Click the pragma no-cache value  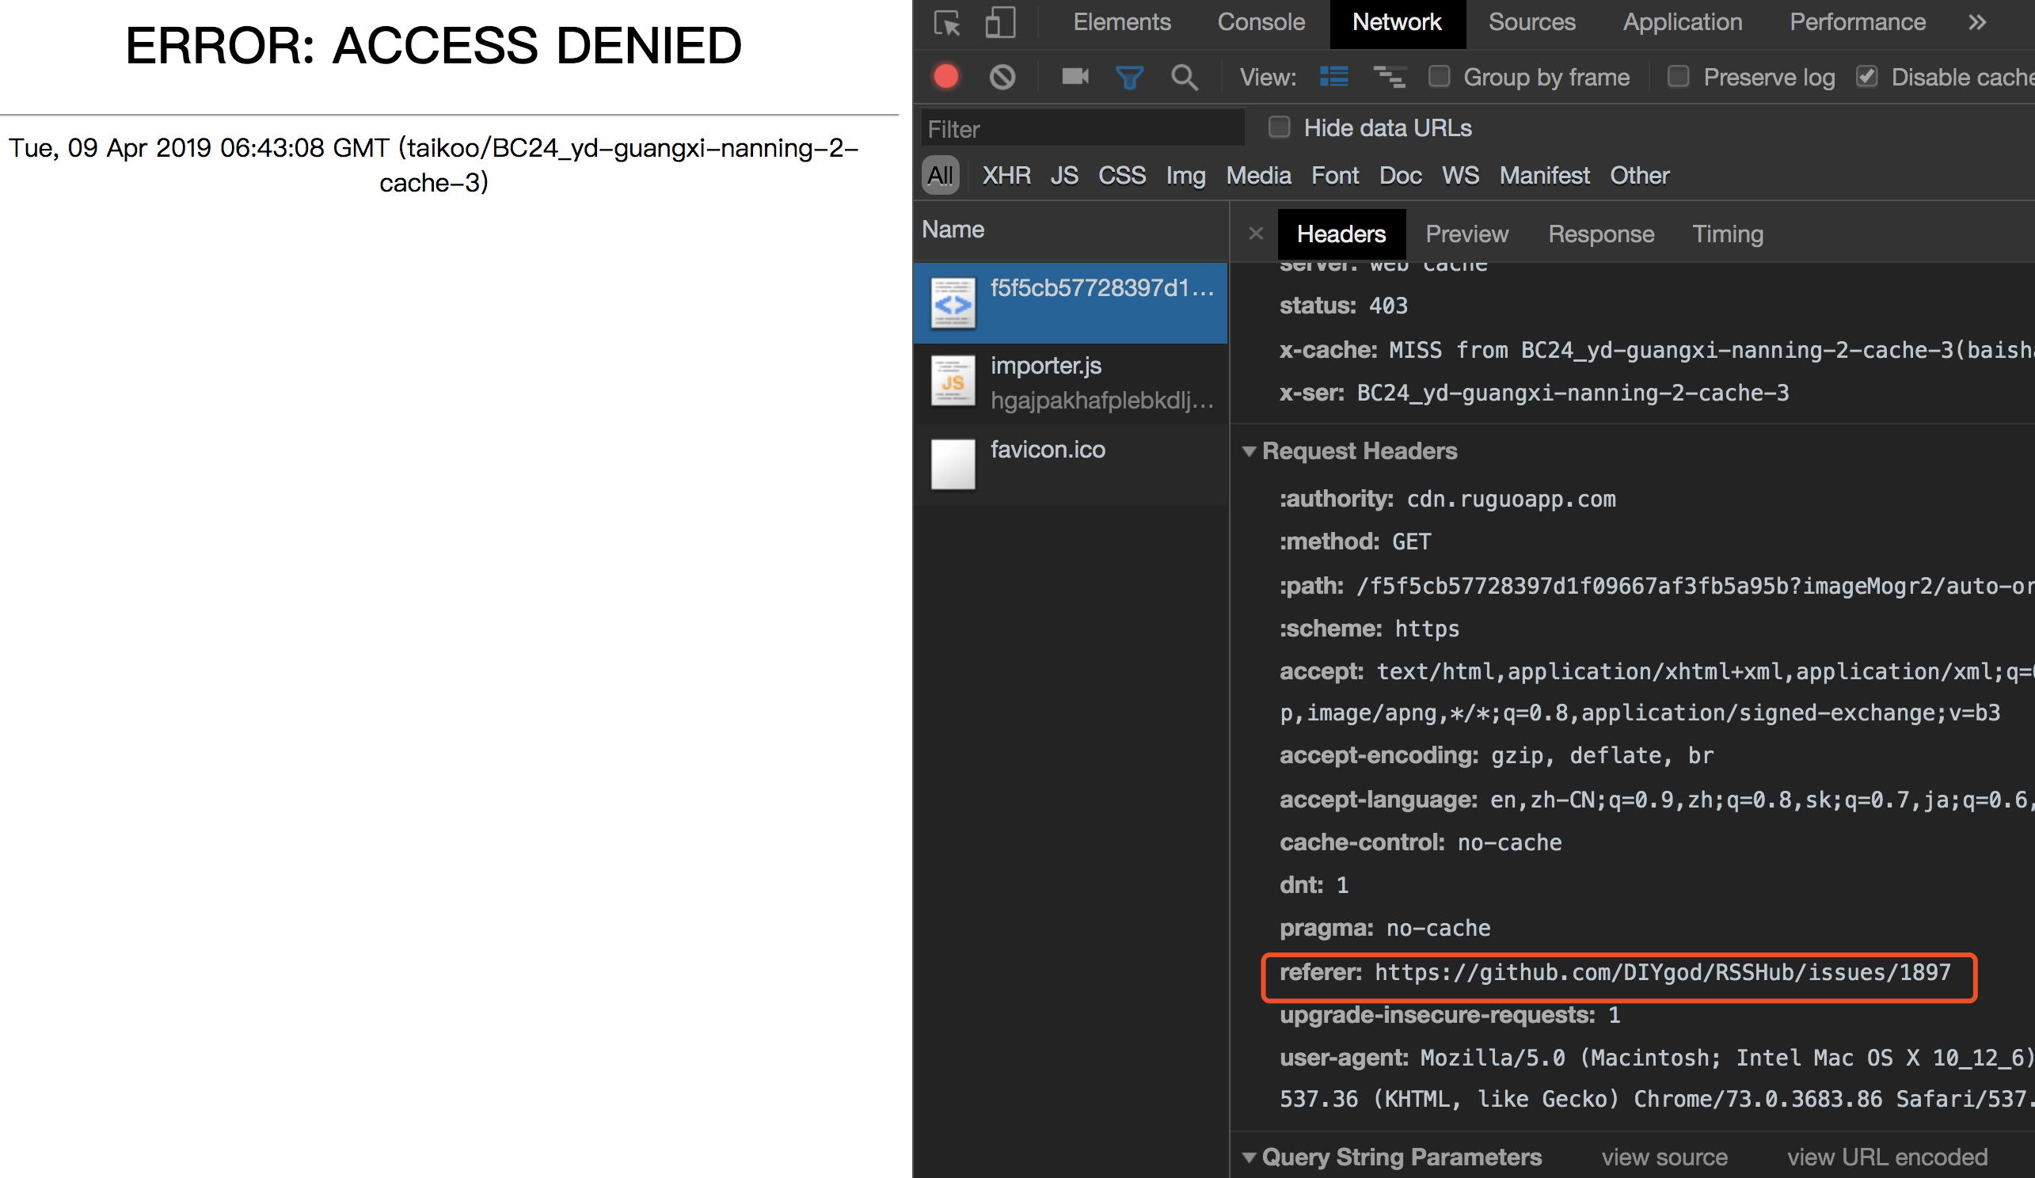tap(1437, 929)
